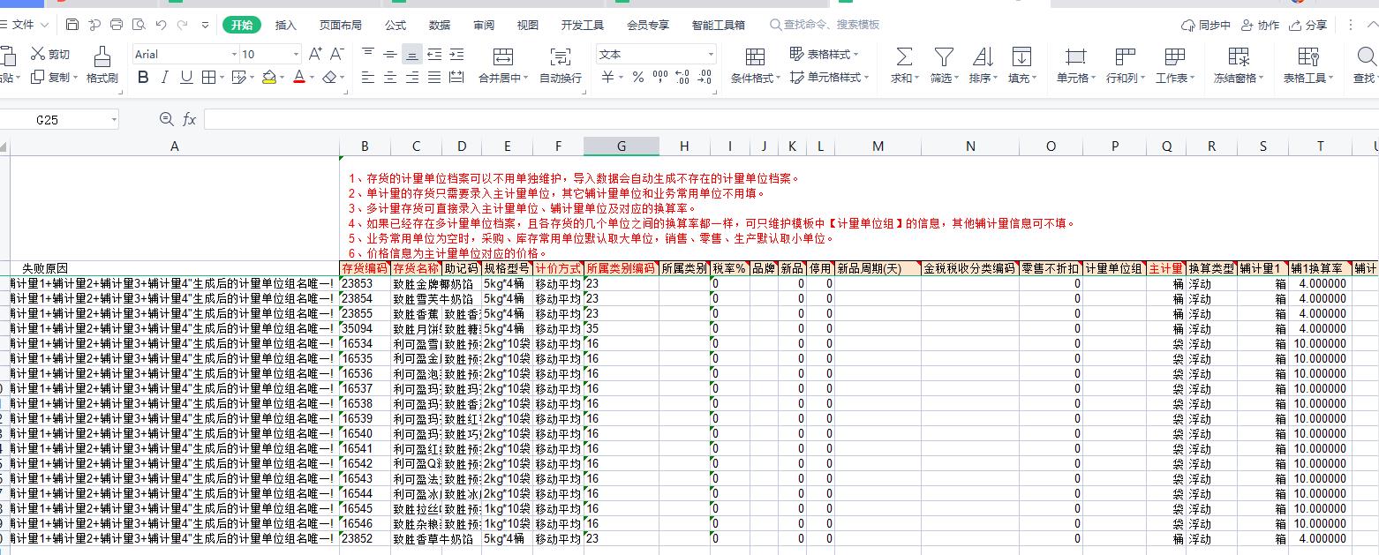The height and width of the screenshot is (555, 1379).
Task: Click the Insert Function fx icon
Action: 190,119
